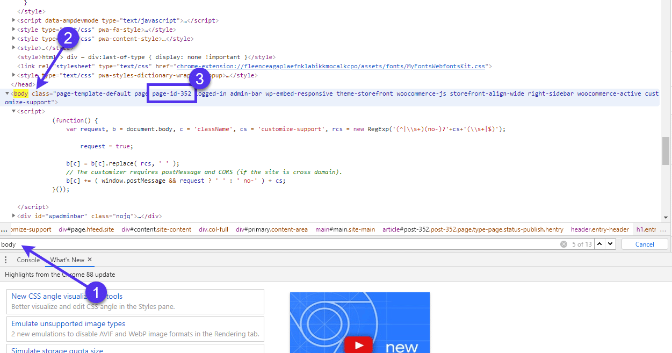Screen dimensions: 672x353
Task: Open the drawer options three-dot menu
Action: (x=5, y=260)
